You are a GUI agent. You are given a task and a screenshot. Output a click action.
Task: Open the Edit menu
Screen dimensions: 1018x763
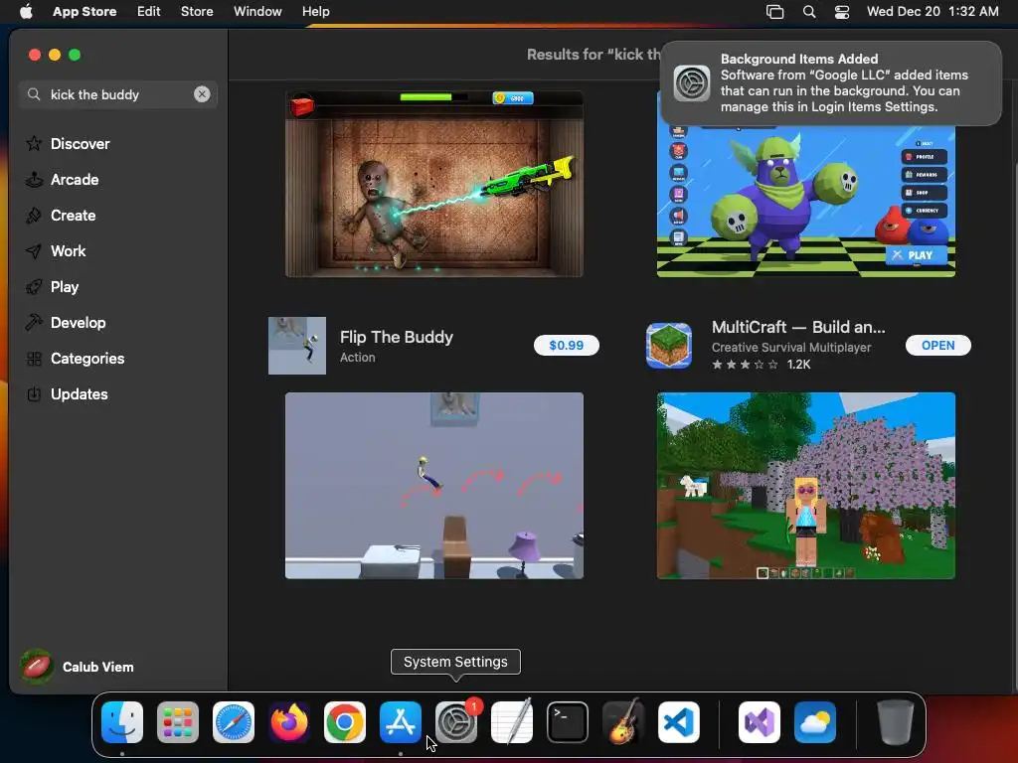[x=149, y=11]
